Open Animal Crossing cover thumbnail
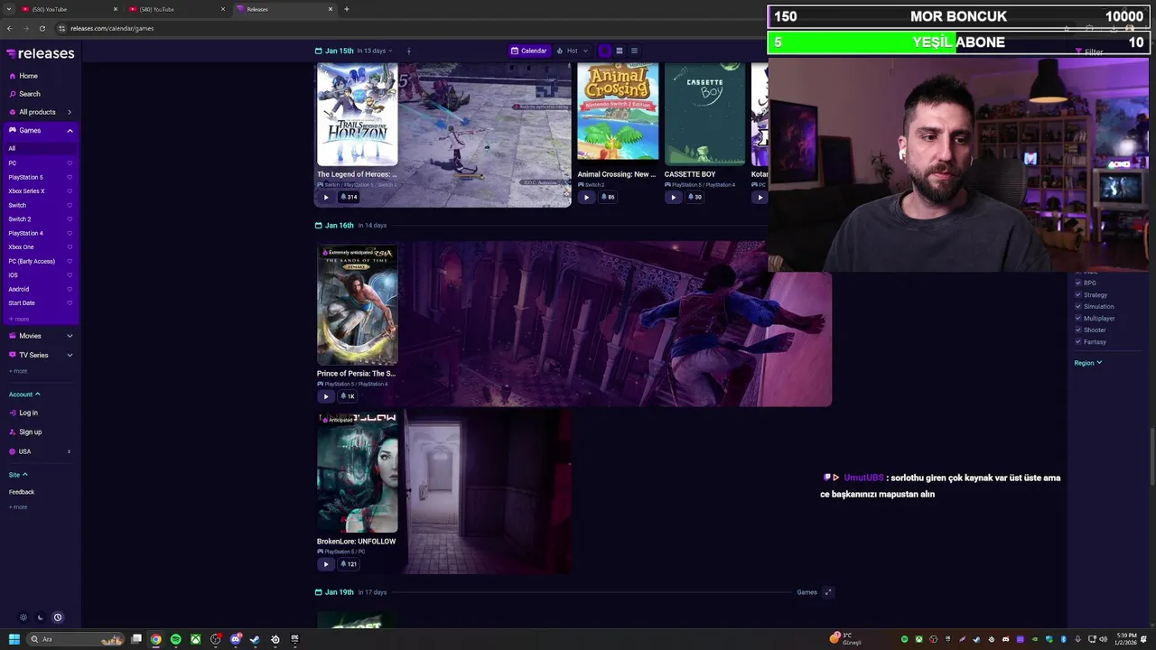The height and width of the screenshot is (650, 1156). 618,113
